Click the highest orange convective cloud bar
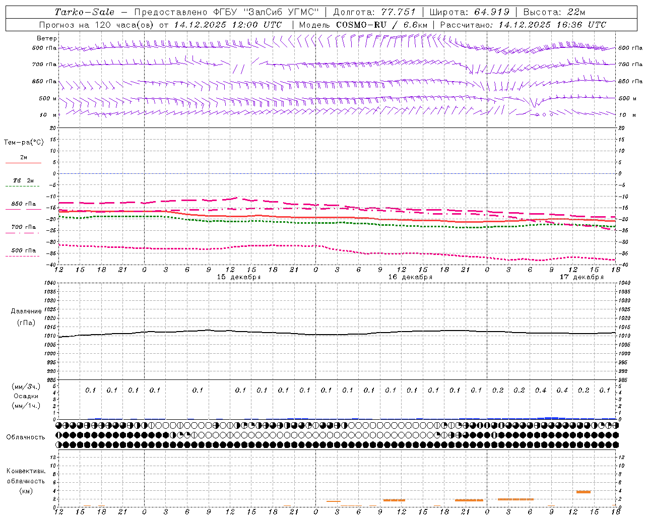 (x=584, y=492)
